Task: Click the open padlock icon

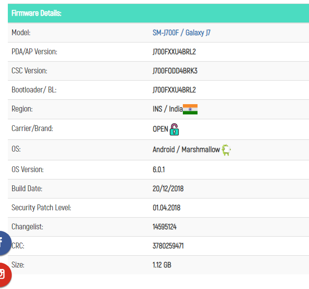Action: 175,129
